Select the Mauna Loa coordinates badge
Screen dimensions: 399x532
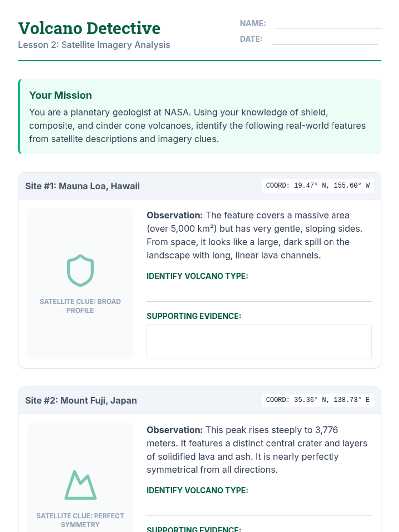point(318,186)
